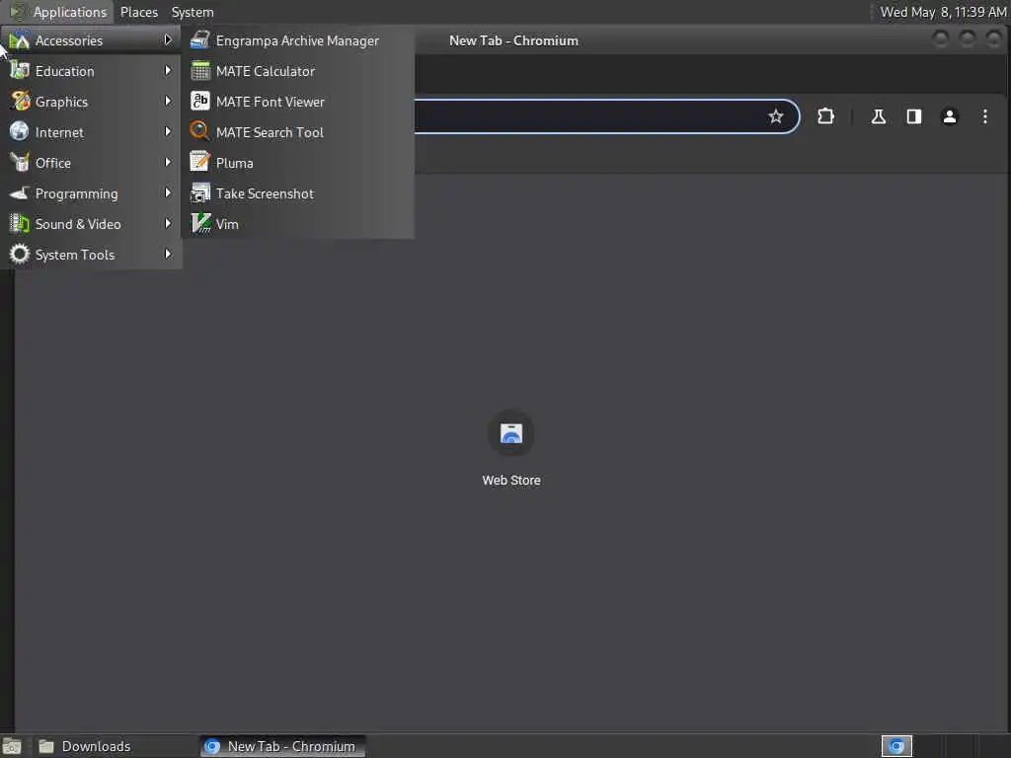Click the Office category icon
Image resolution: width=1011 pixels, height=758 pixels.
tap(20, 163)
